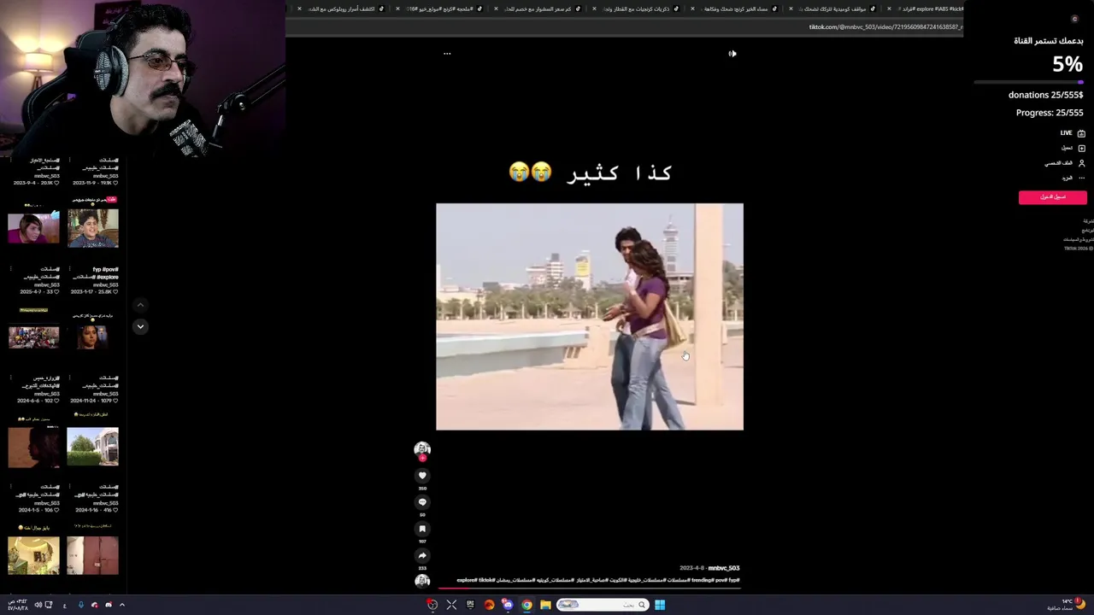Open the More (المزيد) sidebar item

tap(1073, 178)
